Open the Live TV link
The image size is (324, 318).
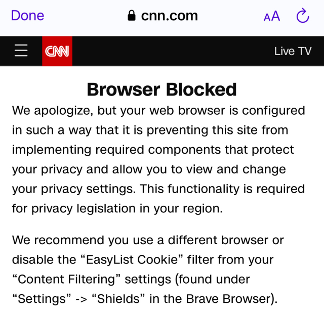point(293,51)
